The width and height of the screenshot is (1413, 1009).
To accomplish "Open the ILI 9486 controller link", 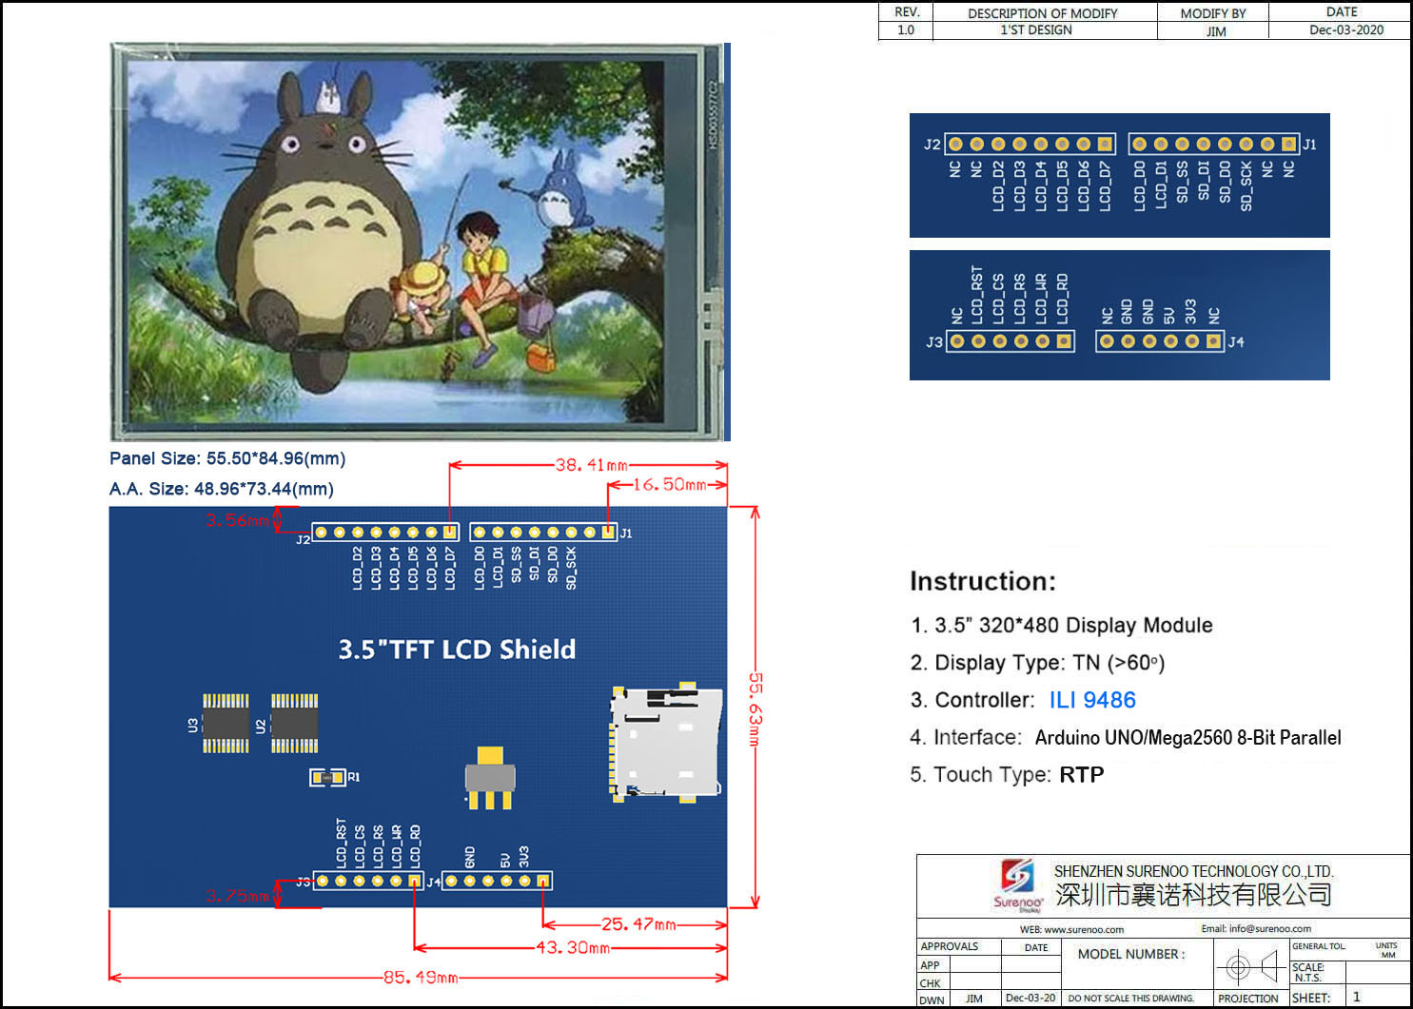I will (1092, 700).
